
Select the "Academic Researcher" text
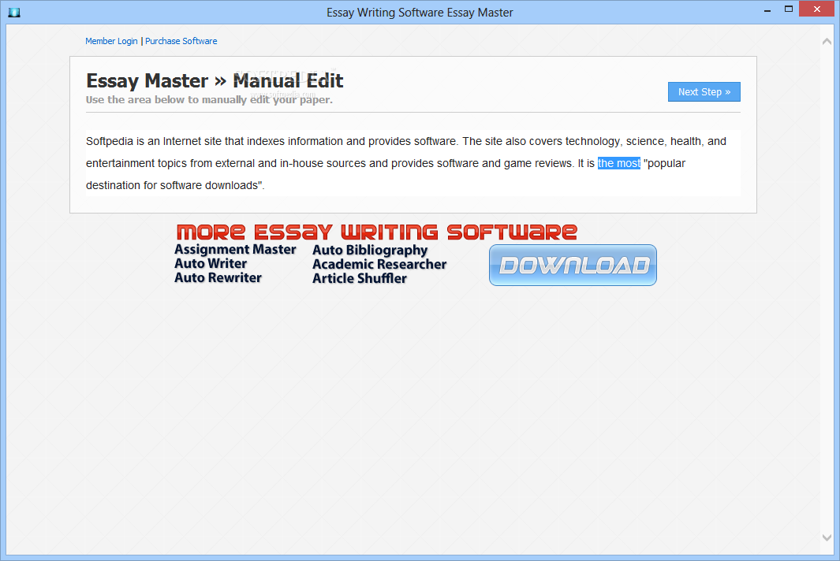click(x=379, y=264)
